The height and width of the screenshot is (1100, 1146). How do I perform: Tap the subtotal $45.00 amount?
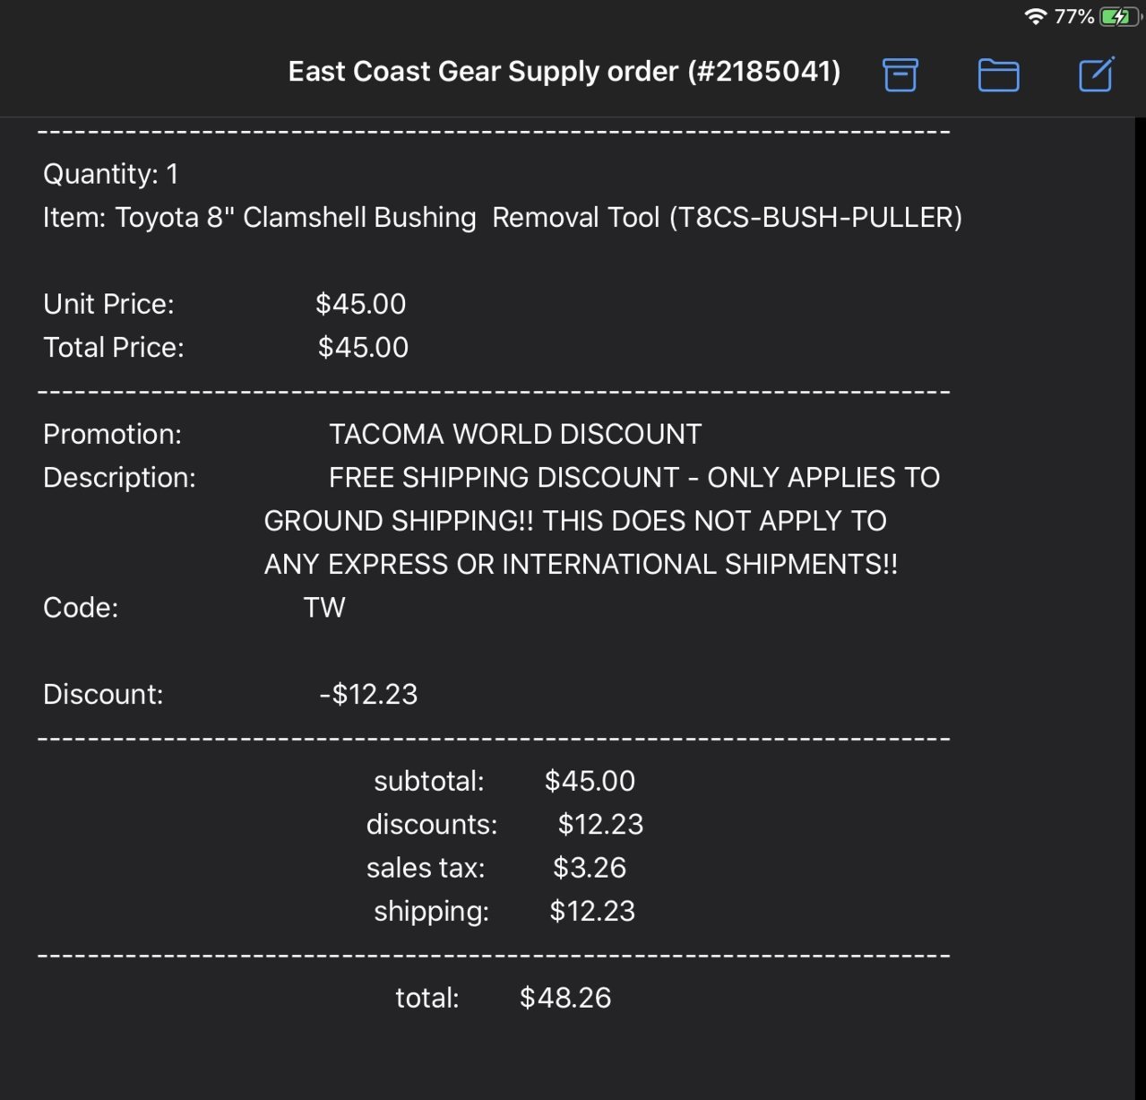point(590,781)
